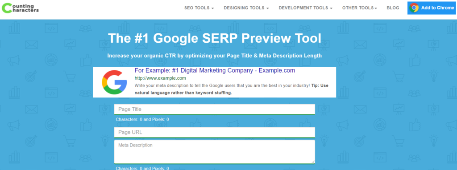Click the 'Characters: 0 and Pixels: 0' under Page Title
Viewport: 457px width, 170px height.
click(142, 119)
